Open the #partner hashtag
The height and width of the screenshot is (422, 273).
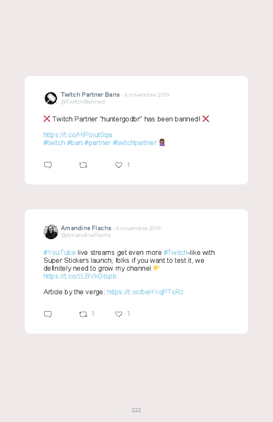(x=97, y=142)
